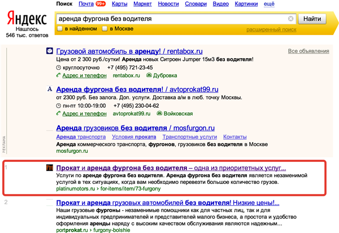
Task: Click the green mosfurgon.ru domain link
Action: [x=72, y=151]
